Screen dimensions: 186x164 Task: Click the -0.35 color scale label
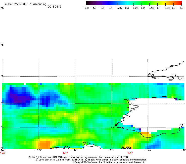click(118, 8)
